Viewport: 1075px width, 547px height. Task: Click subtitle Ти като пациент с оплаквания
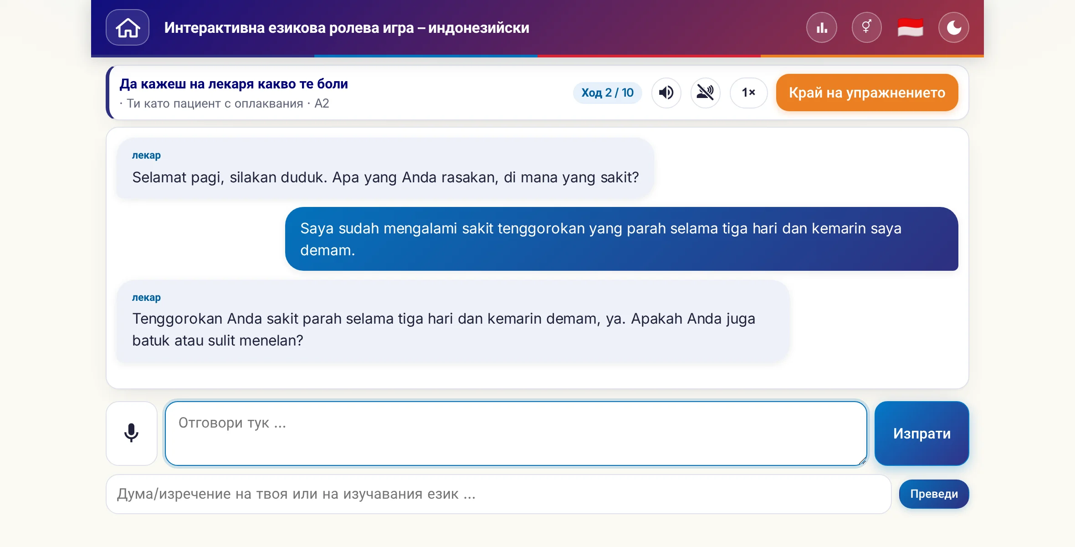coord(215,103)
